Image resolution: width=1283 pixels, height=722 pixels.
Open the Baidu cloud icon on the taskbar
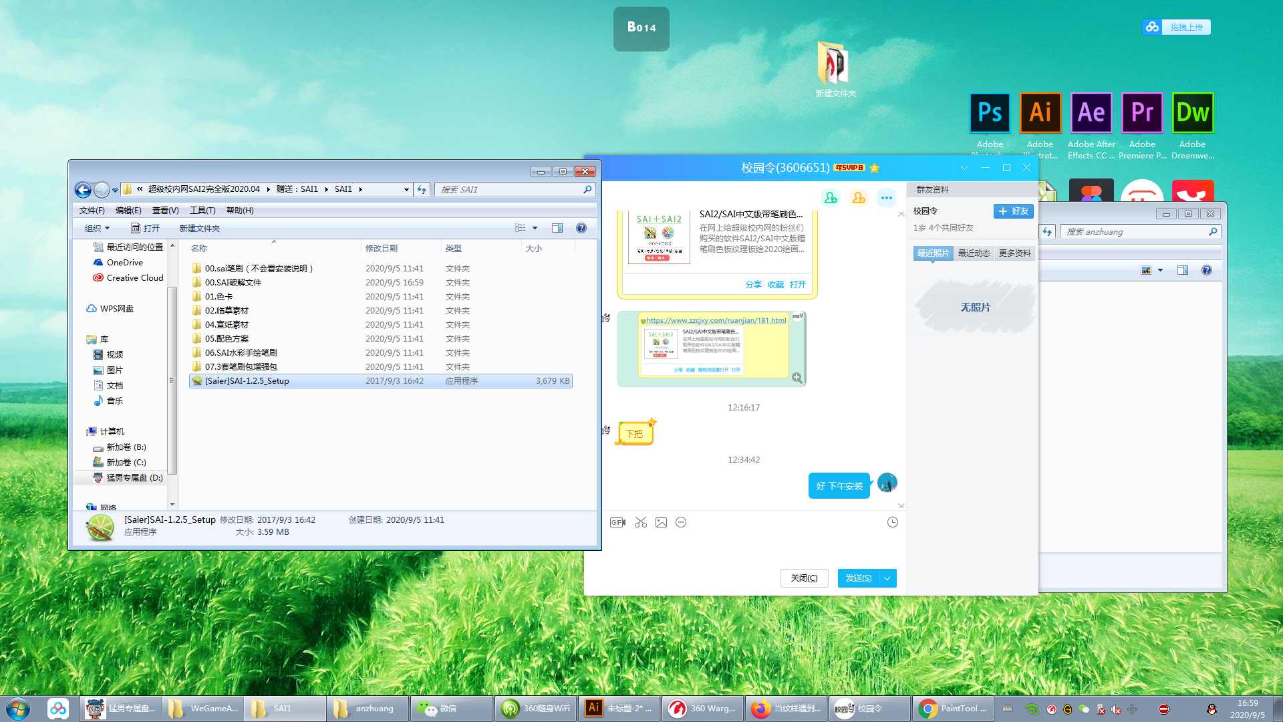coord(58,709)
